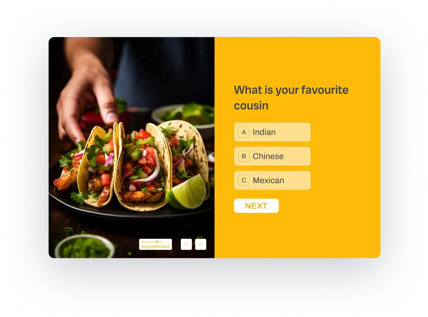Click the tinycommand brand name text
The height and width of the screenshot is (317, 428).
(155, 247)
